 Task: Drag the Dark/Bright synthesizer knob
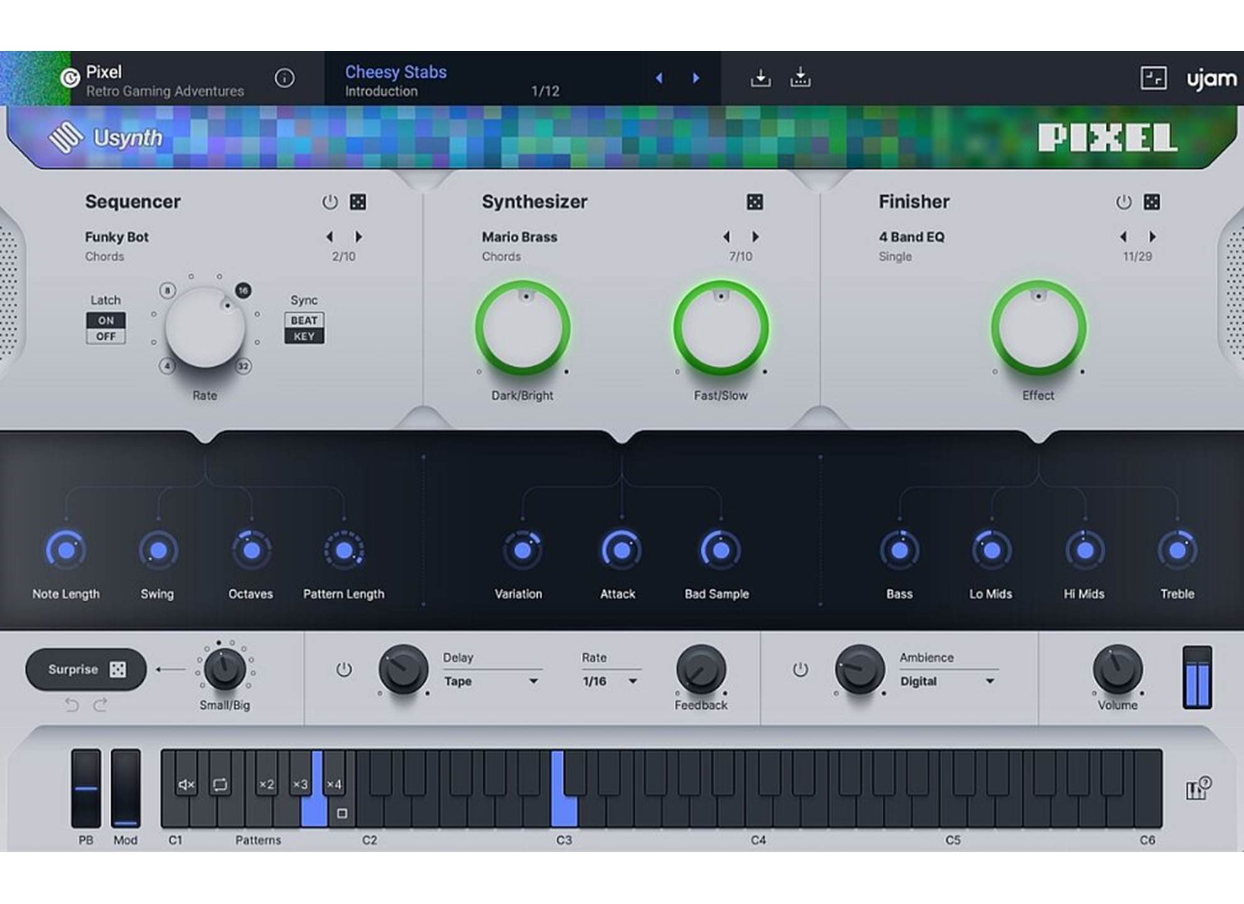click(x=523, y=334)
